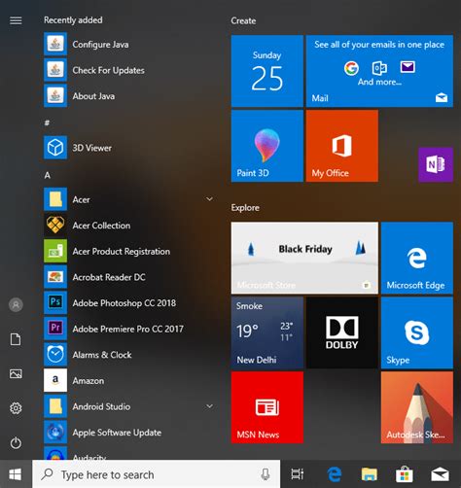Open the Microsoft Store taskbar icon
This screenshot has height=488, width=461.
[x=405, y=474]
